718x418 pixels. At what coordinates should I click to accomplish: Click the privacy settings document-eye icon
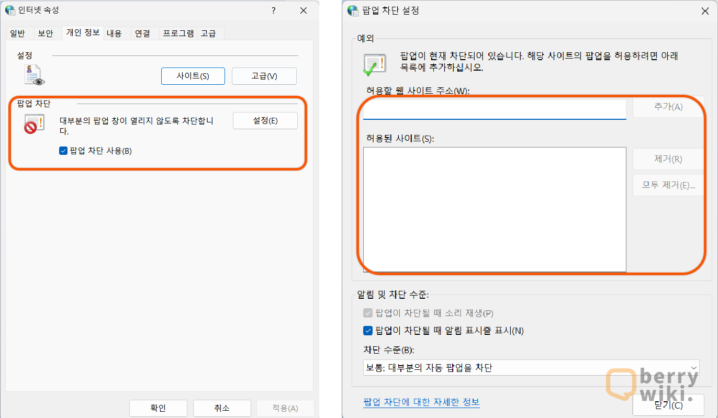tap(35, 75)
